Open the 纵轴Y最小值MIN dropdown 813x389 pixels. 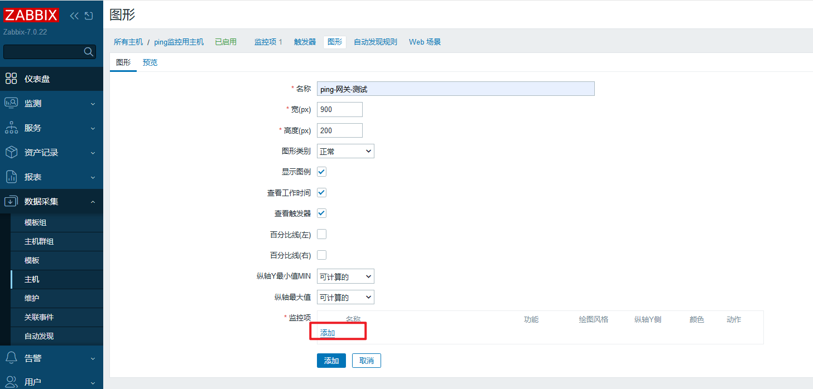point(345,276)
